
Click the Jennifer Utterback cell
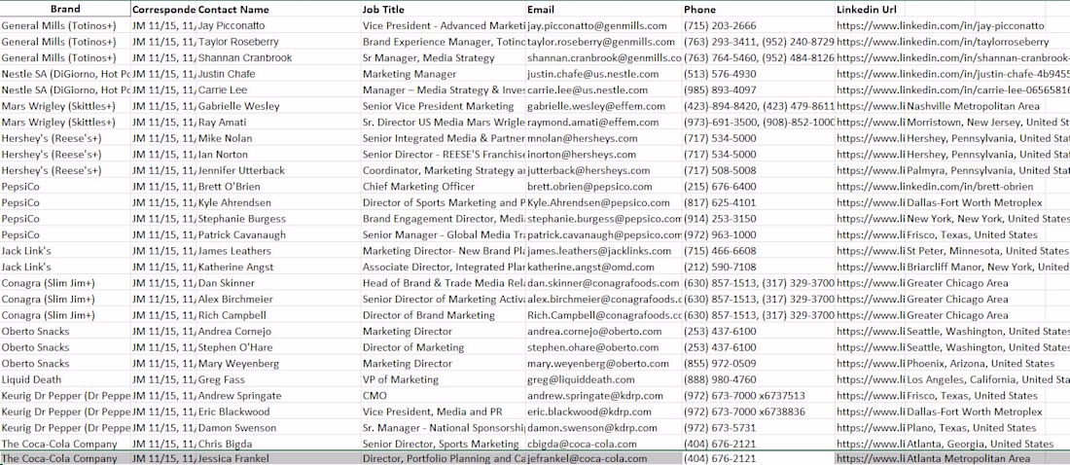click(278, 170)
